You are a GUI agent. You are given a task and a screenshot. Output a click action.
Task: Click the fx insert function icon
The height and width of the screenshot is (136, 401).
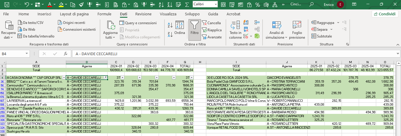(x=66, y=54)
